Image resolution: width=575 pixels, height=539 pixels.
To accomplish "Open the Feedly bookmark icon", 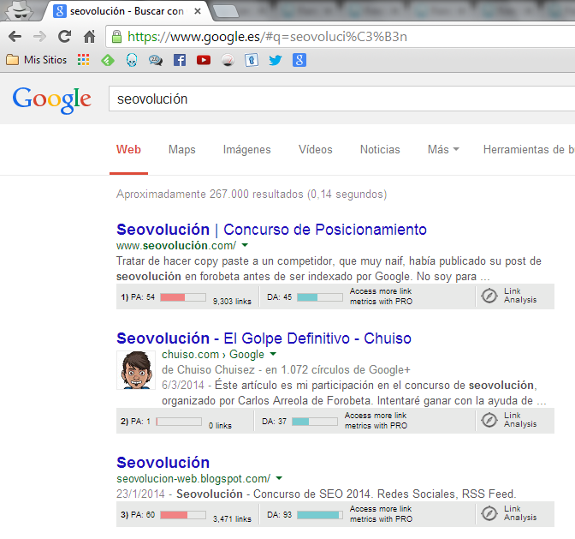I will tap(108, 60).
